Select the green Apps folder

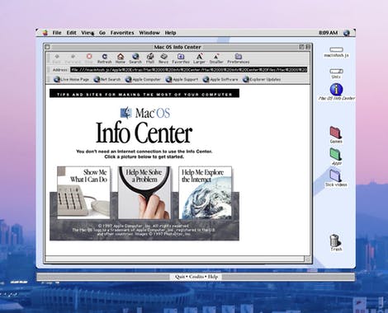pyautogui.click(x=336, y=156)
